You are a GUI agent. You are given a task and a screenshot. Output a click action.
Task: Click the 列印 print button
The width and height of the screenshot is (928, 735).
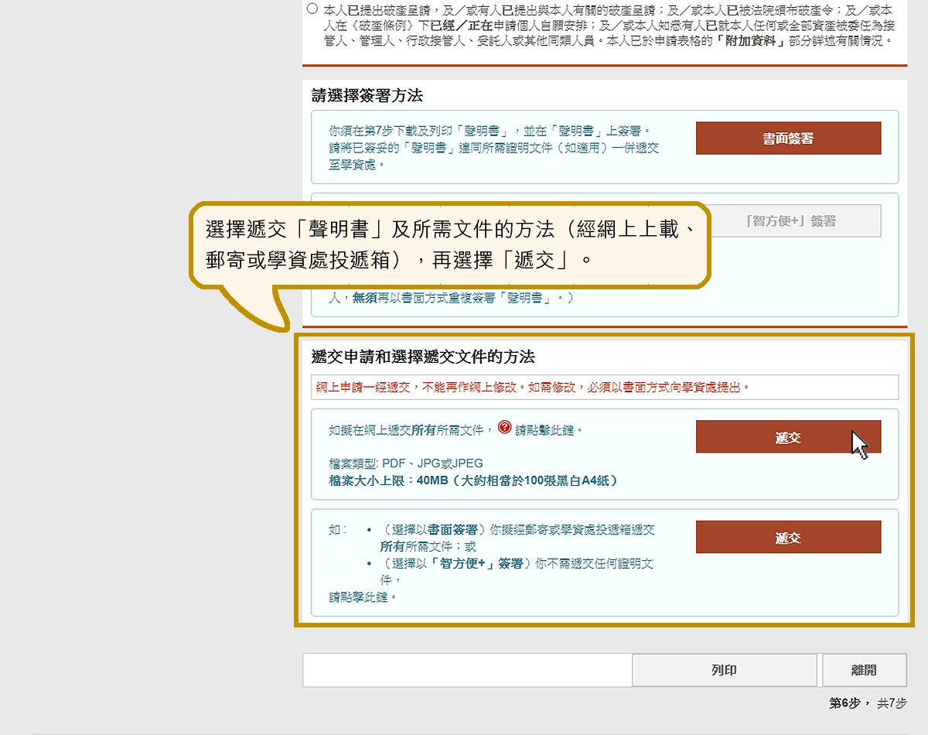724,670
